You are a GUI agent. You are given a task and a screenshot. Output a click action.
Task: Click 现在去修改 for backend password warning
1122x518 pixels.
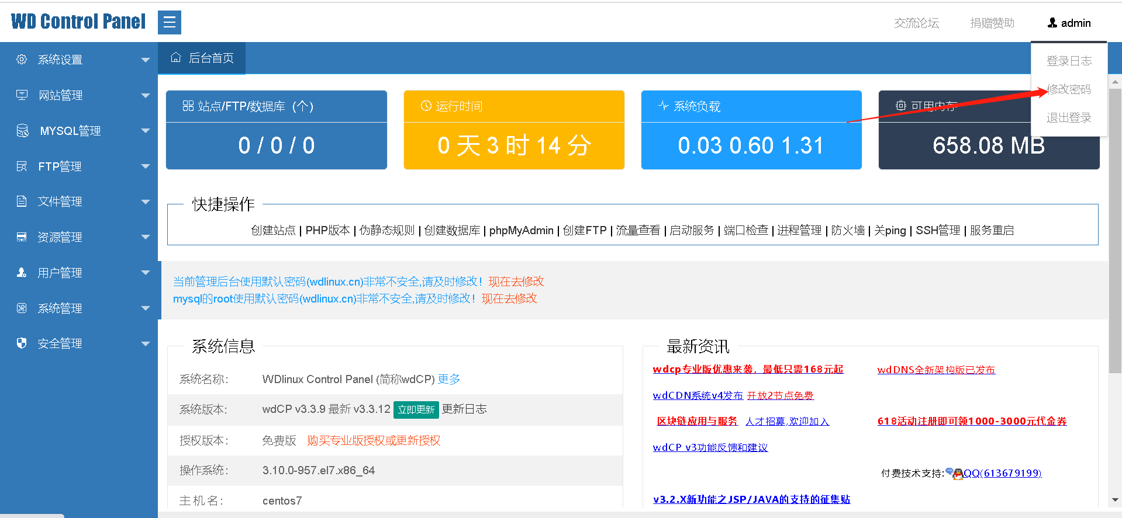516,281
